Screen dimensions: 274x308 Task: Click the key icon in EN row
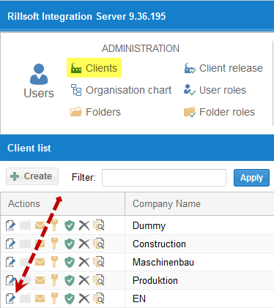point(54,298)
